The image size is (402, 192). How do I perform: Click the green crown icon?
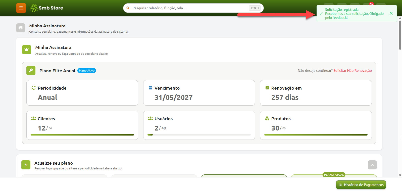tap(27, 50)
